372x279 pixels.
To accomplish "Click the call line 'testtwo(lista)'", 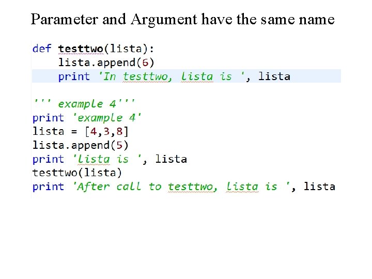I will coord(77,173).
